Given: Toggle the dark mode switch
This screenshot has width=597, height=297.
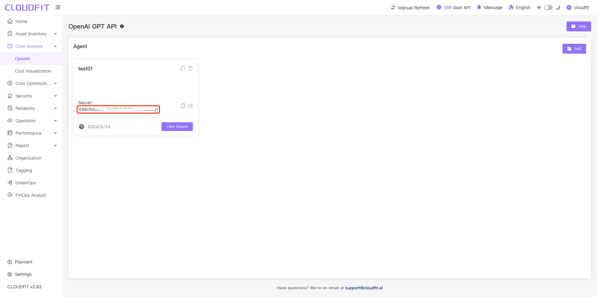Looking at the screenshot, I should point(548,7).
